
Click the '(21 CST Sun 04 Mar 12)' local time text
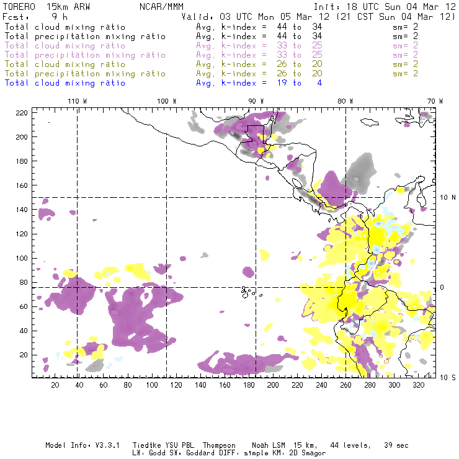coord(396,17)
